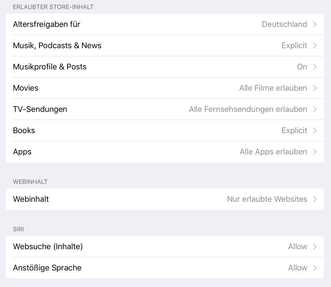Change the Alle Fernsehsendungen erlauben value
331x287 pixels.
(x=248, y=109)
